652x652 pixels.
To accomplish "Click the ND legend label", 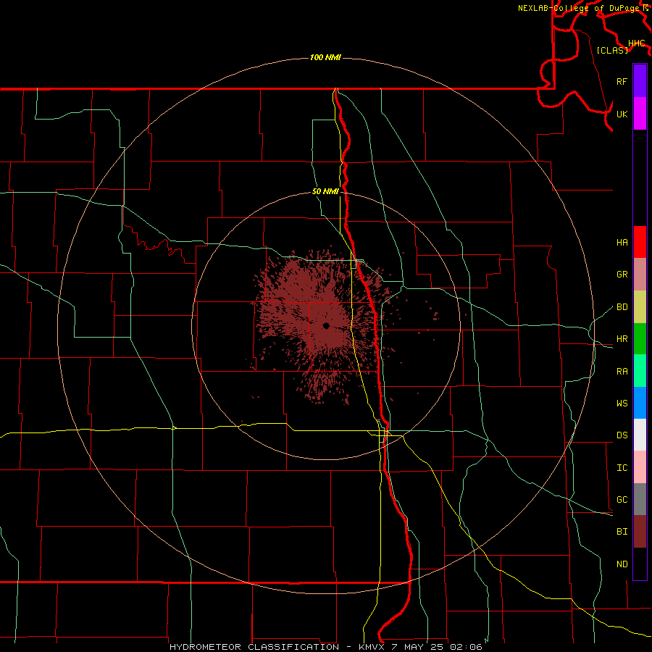I will [x=622, y=564].
